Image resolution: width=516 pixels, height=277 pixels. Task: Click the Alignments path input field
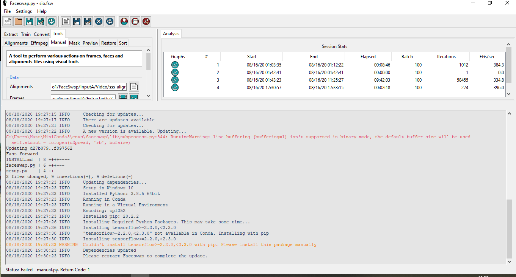[89, 87]
